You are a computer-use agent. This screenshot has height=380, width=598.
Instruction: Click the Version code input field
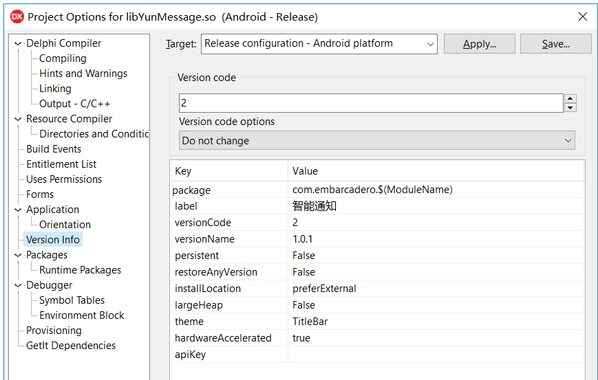pyautogui.click(x=370, y=103)
